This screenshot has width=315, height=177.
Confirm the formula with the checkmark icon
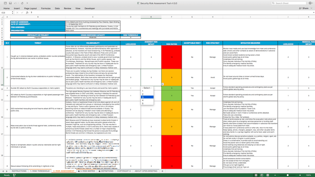pyautogui.click(x=22, y=13)
